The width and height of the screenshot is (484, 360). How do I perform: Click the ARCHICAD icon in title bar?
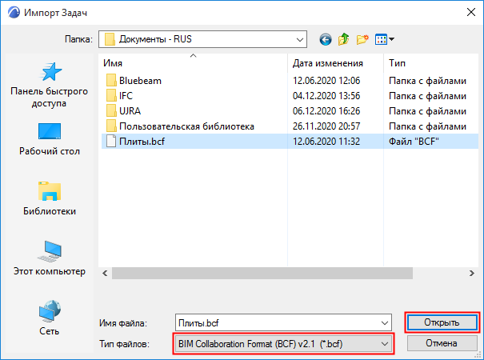pyautogui.click(x=14, y=13)
